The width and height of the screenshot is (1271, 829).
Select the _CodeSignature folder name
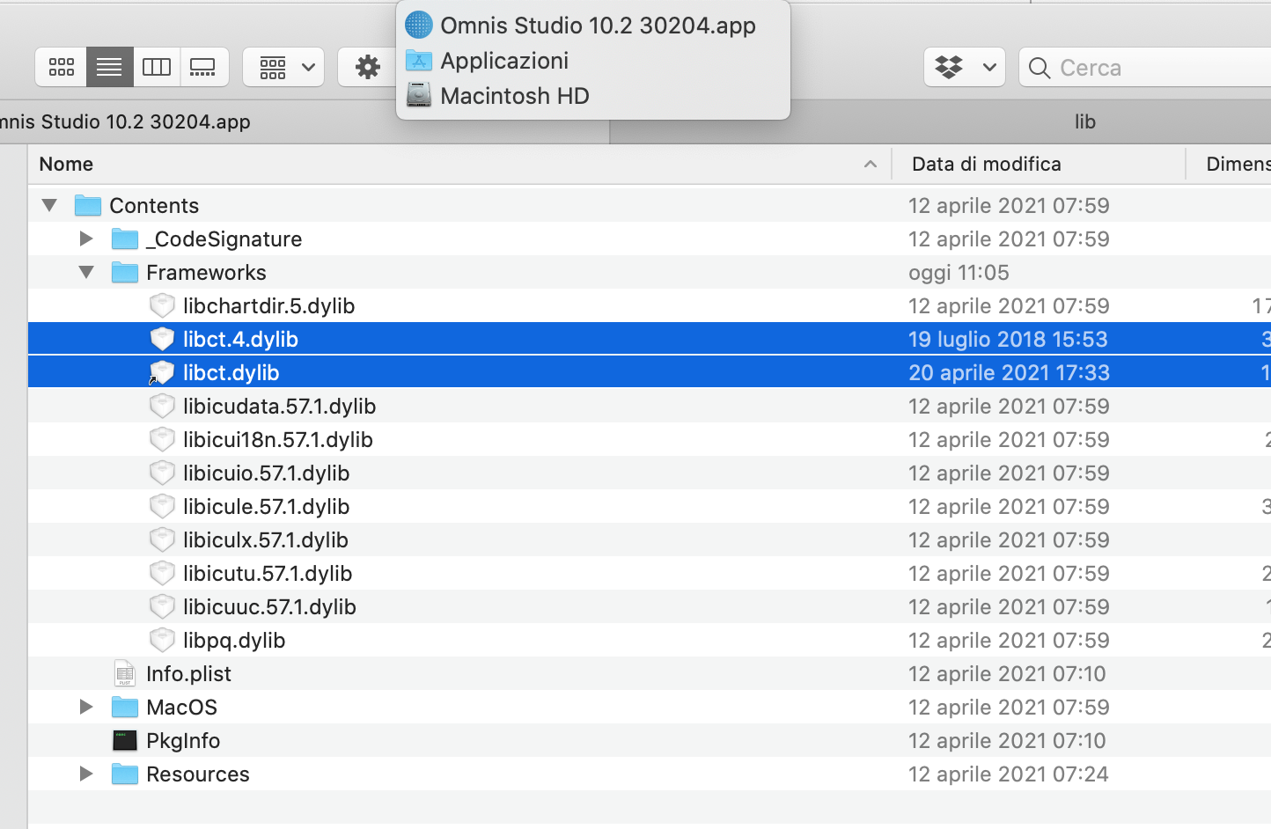pos(224,238)
